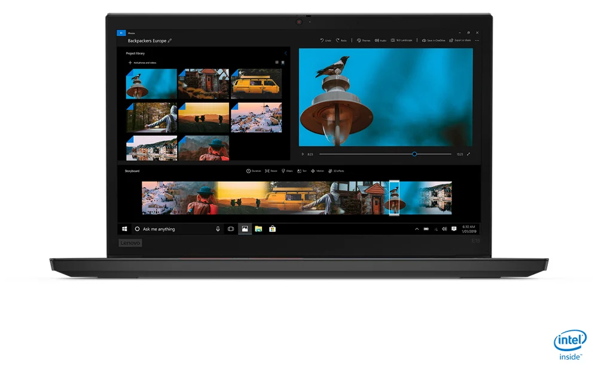The width and height of the screenshot is (598, 369).
Task: Select yellow van storyboard clip
Action: coord(290,198)
